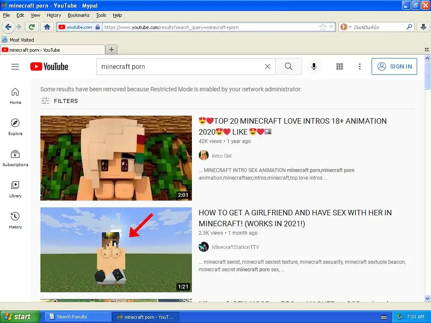Open History in the YouTube sidebar
This screenshot has height=323, width=431.
coord(15,220)
